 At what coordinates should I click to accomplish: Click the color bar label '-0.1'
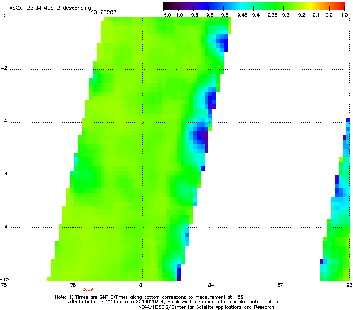tap(315, 15)
